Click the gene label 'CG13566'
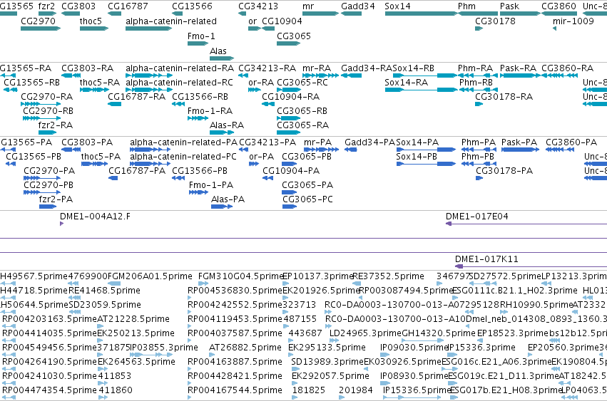The image size is (607, 401). (x=192, y=6)
